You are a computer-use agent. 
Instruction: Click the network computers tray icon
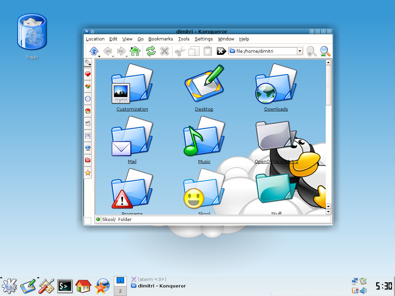point(355,281)
